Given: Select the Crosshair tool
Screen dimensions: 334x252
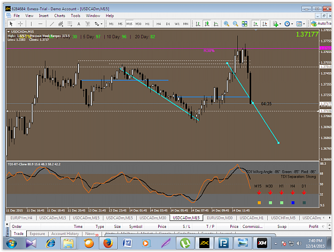Looking at the screenshot, I should coord(20,24).
